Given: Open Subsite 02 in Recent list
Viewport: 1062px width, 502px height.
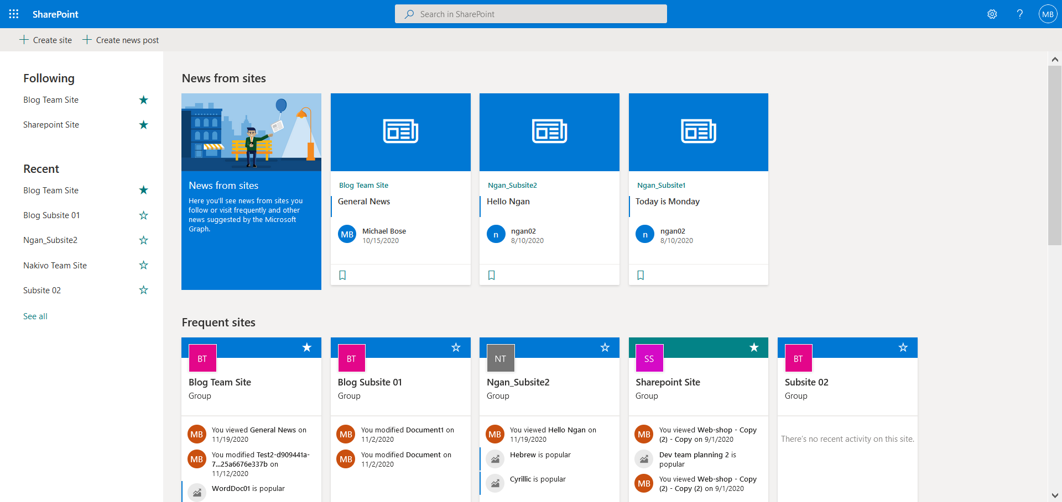Looking at the screenshot, I should coord(42,290).
